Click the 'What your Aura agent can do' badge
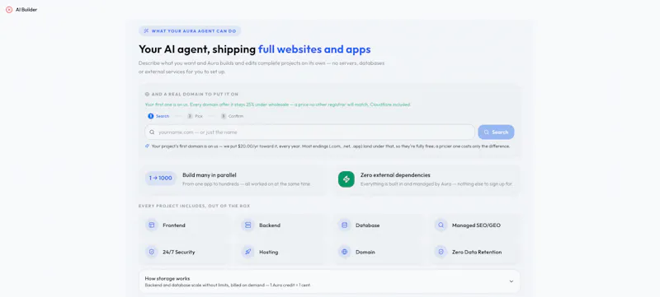660x297 pixels. (x=190, y=30)
